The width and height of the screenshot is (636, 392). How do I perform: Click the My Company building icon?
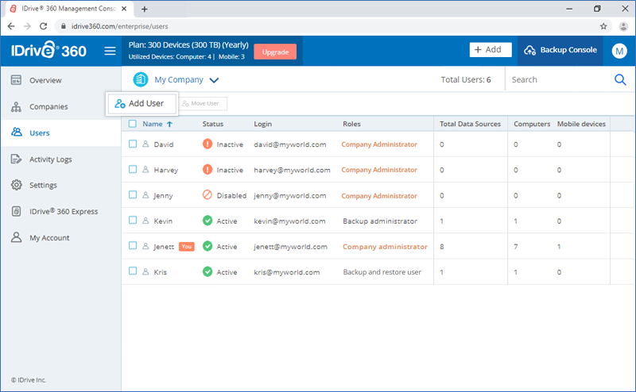141,79
